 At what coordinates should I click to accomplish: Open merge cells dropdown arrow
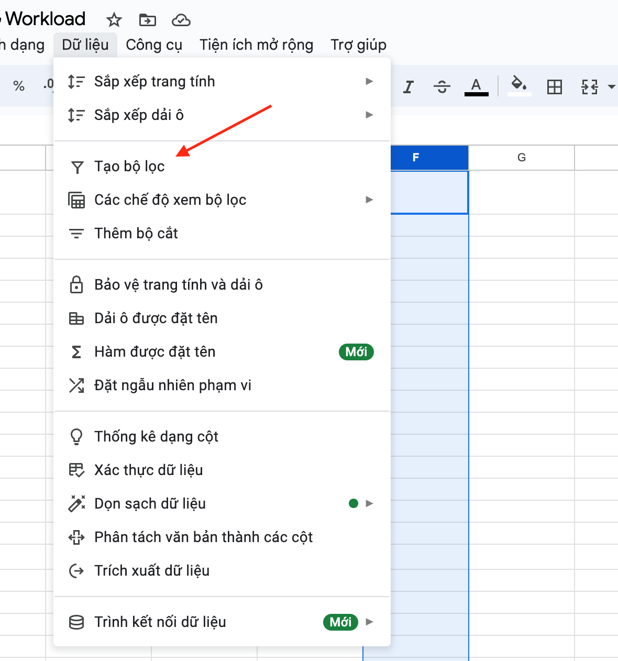tap(611, 86)
